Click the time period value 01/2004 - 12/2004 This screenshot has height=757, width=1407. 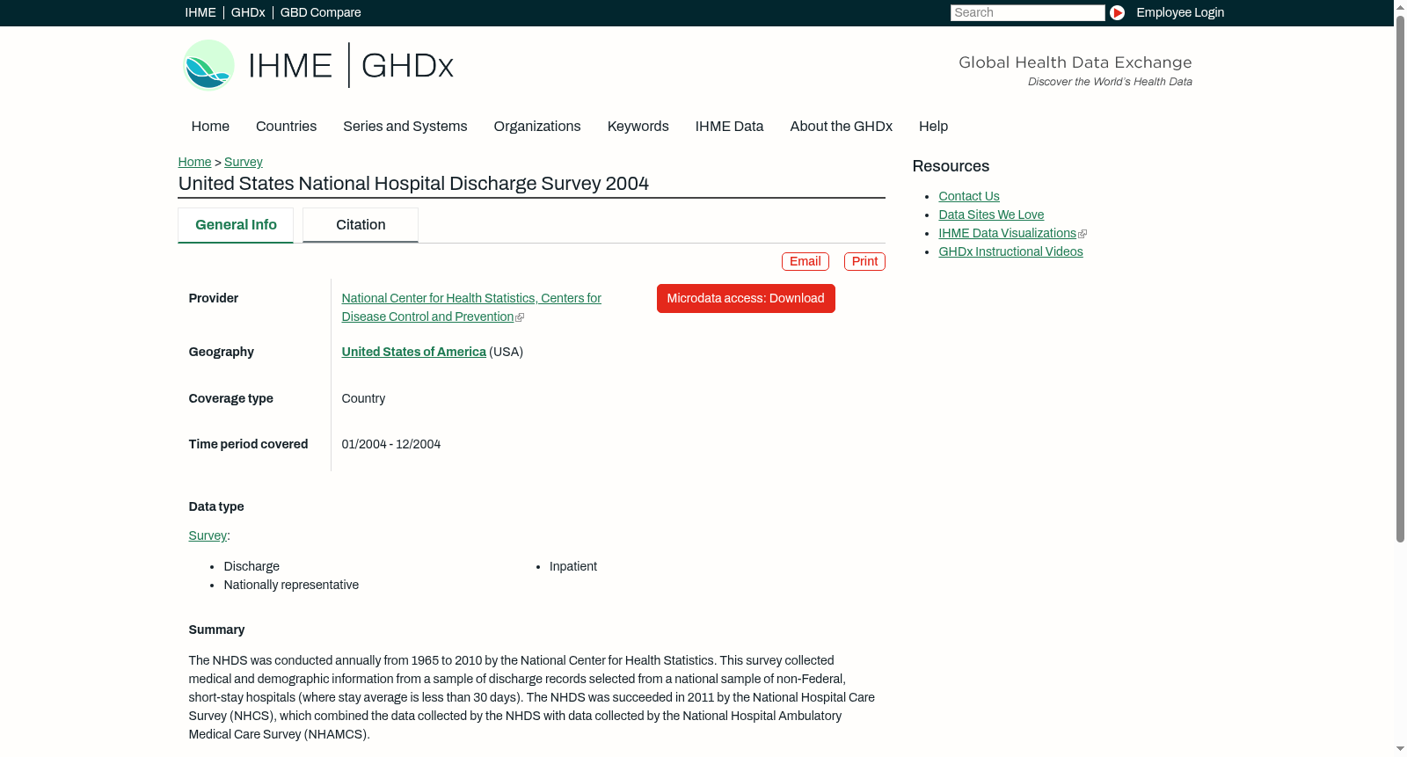point(391,444)
